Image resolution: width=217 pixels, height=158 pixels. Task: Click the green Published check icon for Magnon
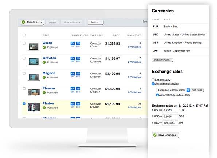tap(44, 78)
